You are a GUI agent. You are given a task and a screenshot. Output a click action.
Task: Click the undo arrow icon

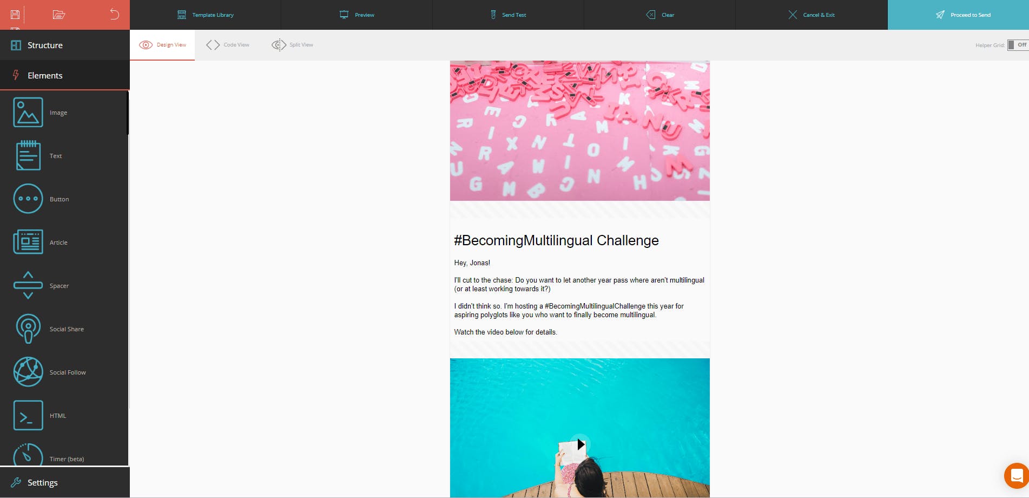(x=114, y=14)
